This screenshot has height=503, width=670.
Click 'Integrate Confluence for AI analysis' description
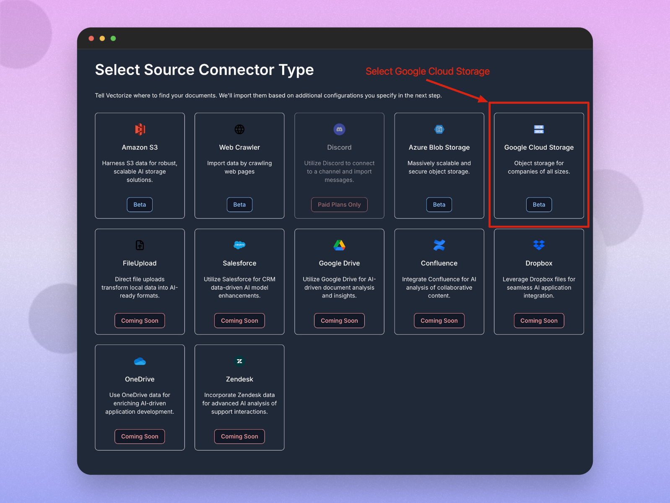(439, 288)
